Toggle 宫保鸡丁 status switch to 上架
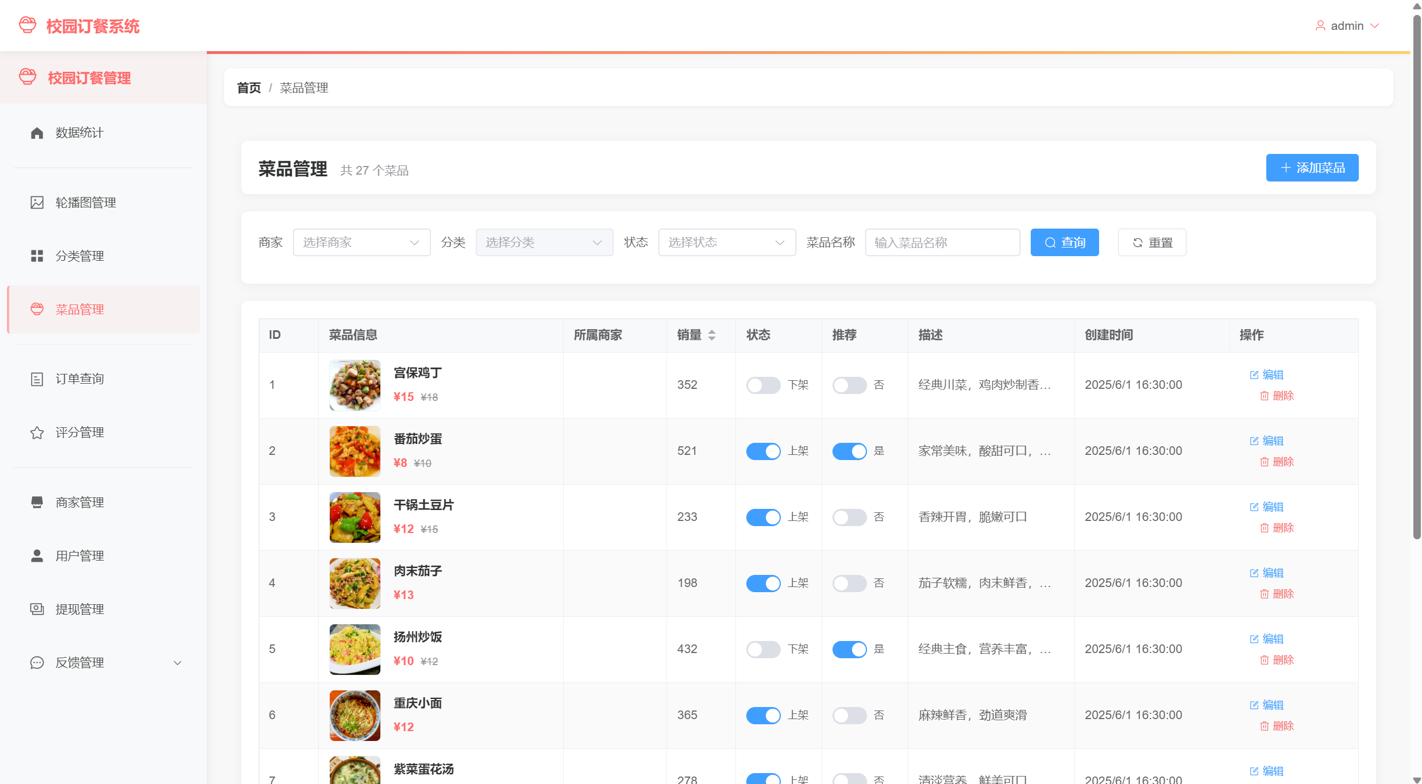Image resolution: width=1422 pixels, height=784 pixels. pyautogui.click(x=763, y=385)
